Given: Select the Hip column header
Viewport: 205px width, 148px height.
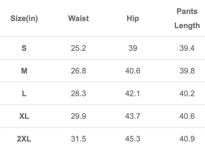Looking at the screenshot, I should pyautogui.click(x=133, y=18).
